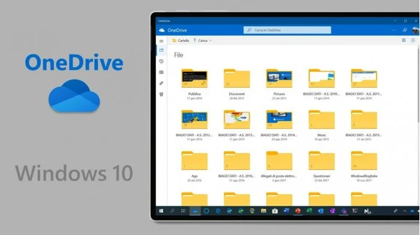Click the Cerca in OneDrive search field
420x235 pixels.
tap(287, 30)
